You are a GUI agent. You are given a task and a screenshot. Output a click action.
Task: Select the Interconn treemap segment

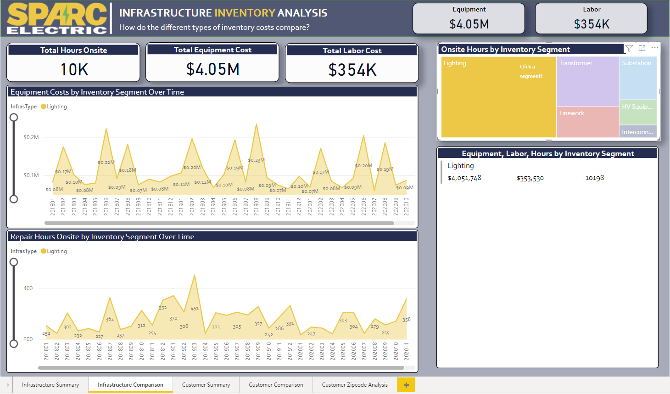pyautogui.click(x=638, y=131)
